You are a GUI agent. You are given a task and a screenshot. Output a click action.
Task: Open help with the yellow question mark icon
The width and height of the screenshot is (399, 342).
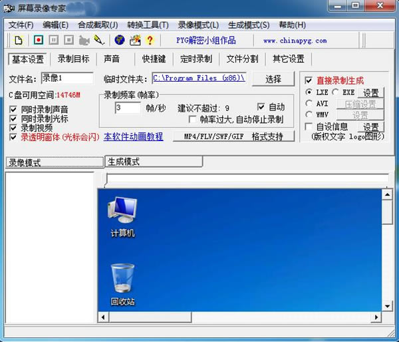click(150, 41)
